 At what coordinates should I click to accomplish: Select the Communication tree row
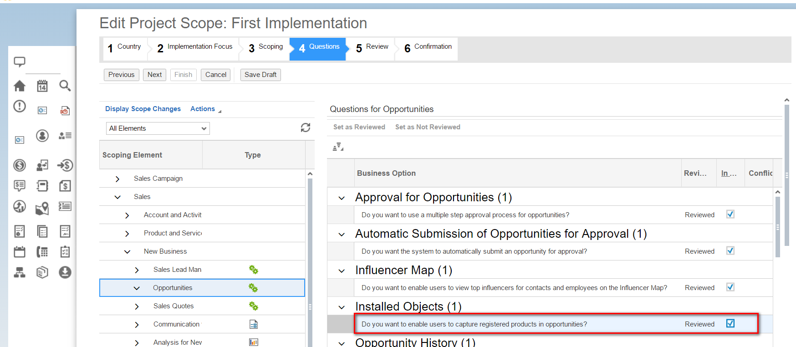[202, 324]
